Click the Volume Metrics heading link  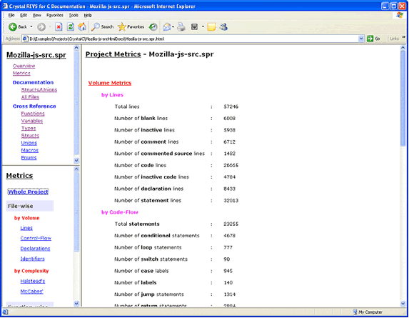point(110,83)
